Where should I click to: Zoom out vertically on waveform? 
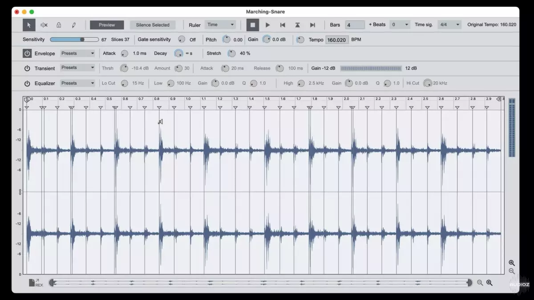512,271
